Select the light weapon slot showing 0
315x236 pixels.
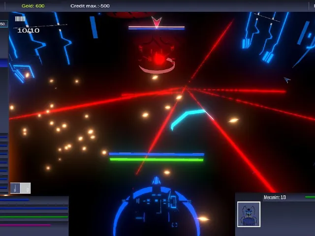[26, 188]
